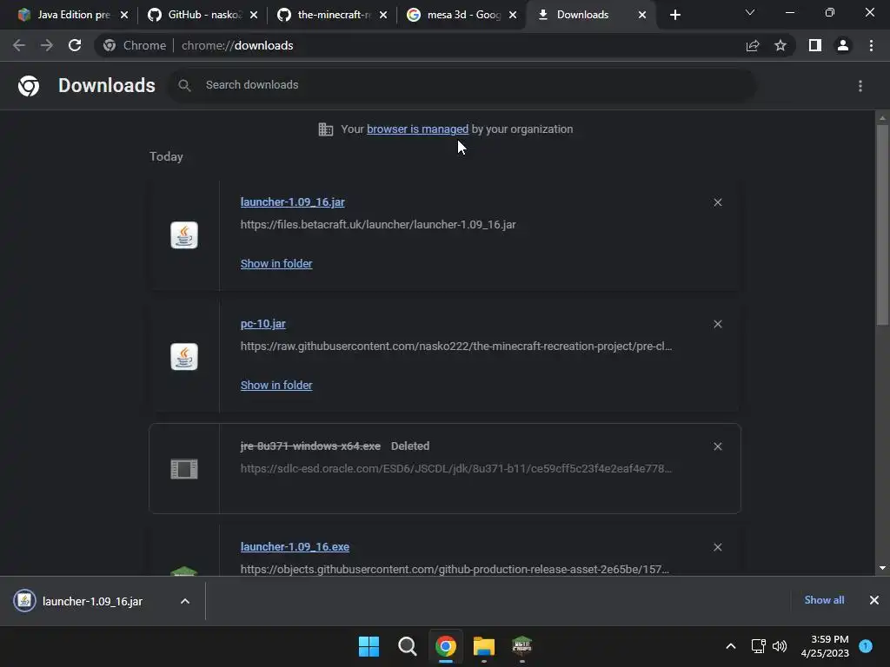Open the launcher-1.09_16.jar file link
890x667 pixels.
pyautogui.click(x=292, y=201)
